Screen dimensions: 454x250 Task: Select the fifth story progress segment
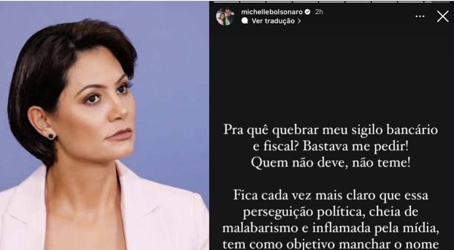point(332,2)
